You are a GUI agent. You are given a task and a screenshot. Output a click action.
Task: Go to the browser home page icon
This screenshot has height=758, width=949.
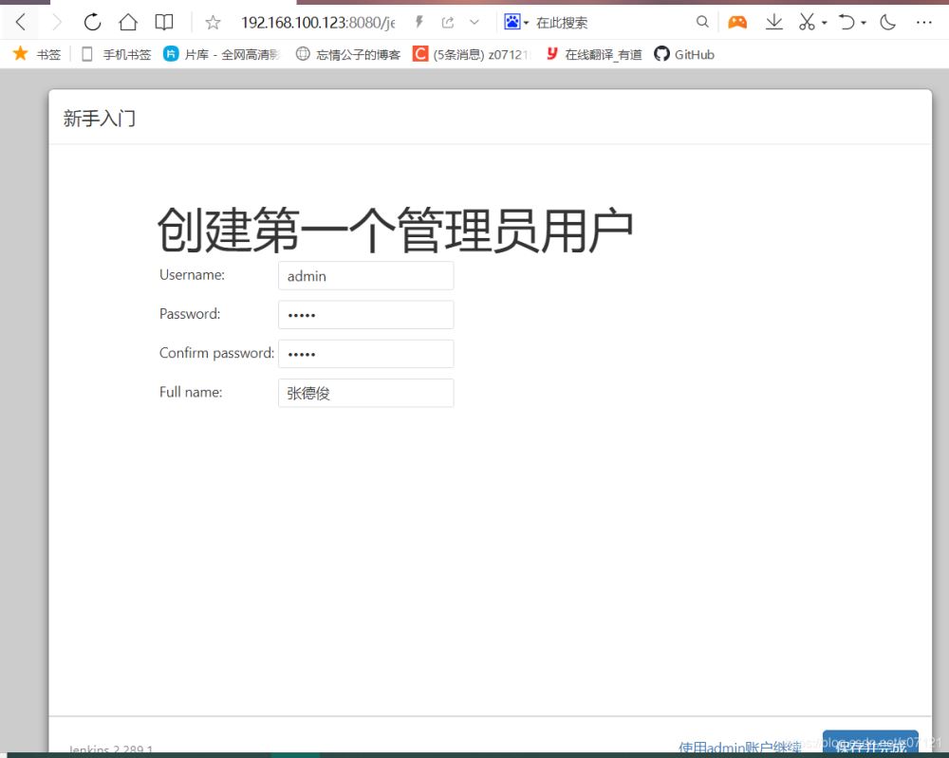point(128,22)
